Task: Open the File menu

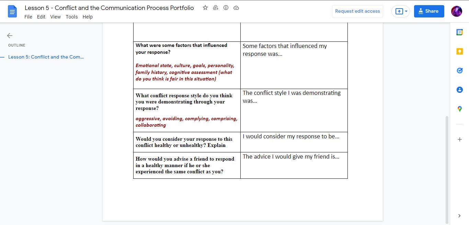Action: tap(28, 17)
